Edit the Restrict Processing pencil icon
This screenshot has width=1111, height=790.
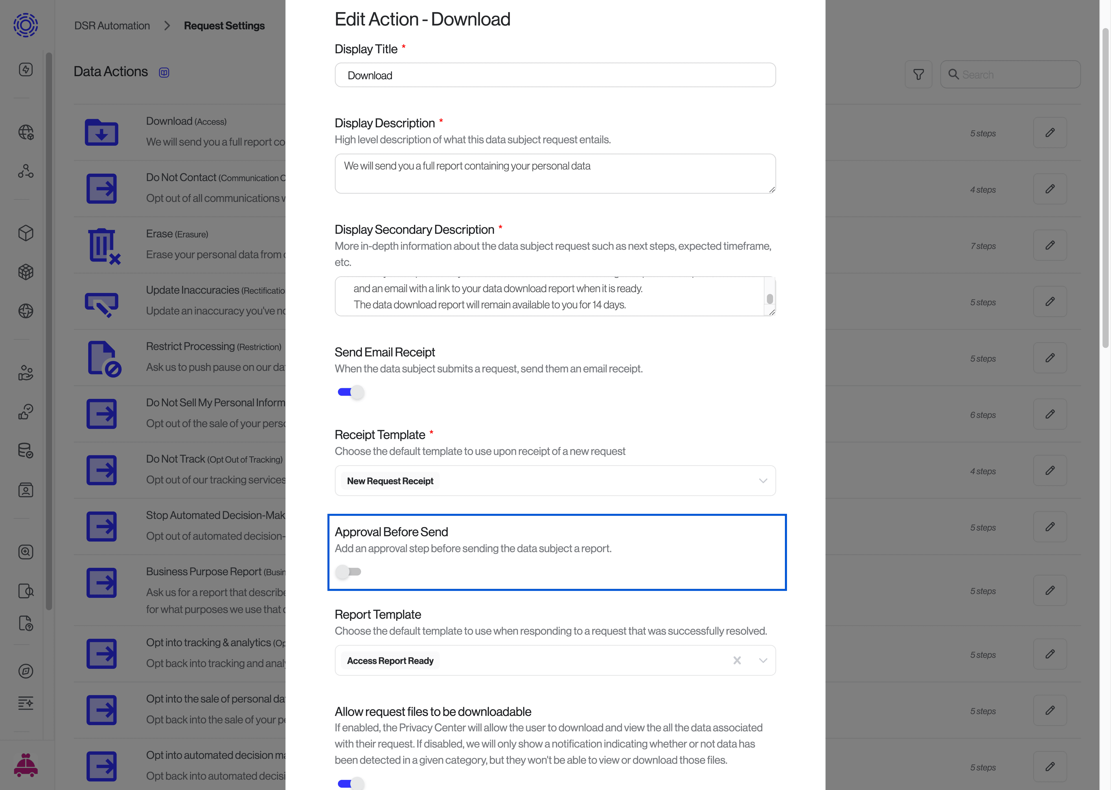coord(1050,358)
